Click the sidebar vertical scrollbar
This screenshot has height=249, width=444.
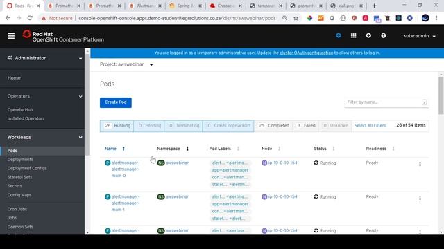tap(87, 104)
